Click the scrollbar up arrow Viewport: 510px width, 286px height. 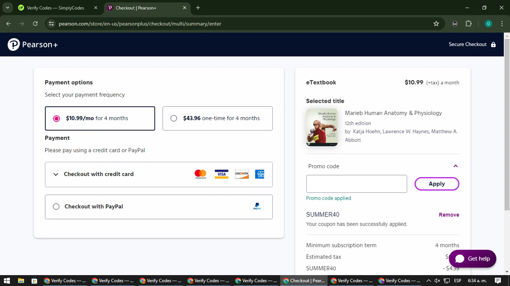click(x=507, y=35)
